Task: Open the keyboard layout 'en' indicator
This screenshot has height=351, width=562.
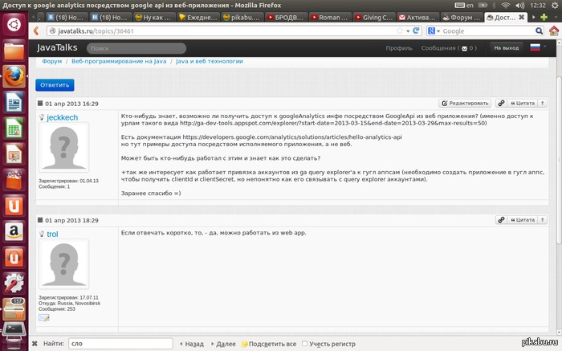Action: [x=464, y=6]
